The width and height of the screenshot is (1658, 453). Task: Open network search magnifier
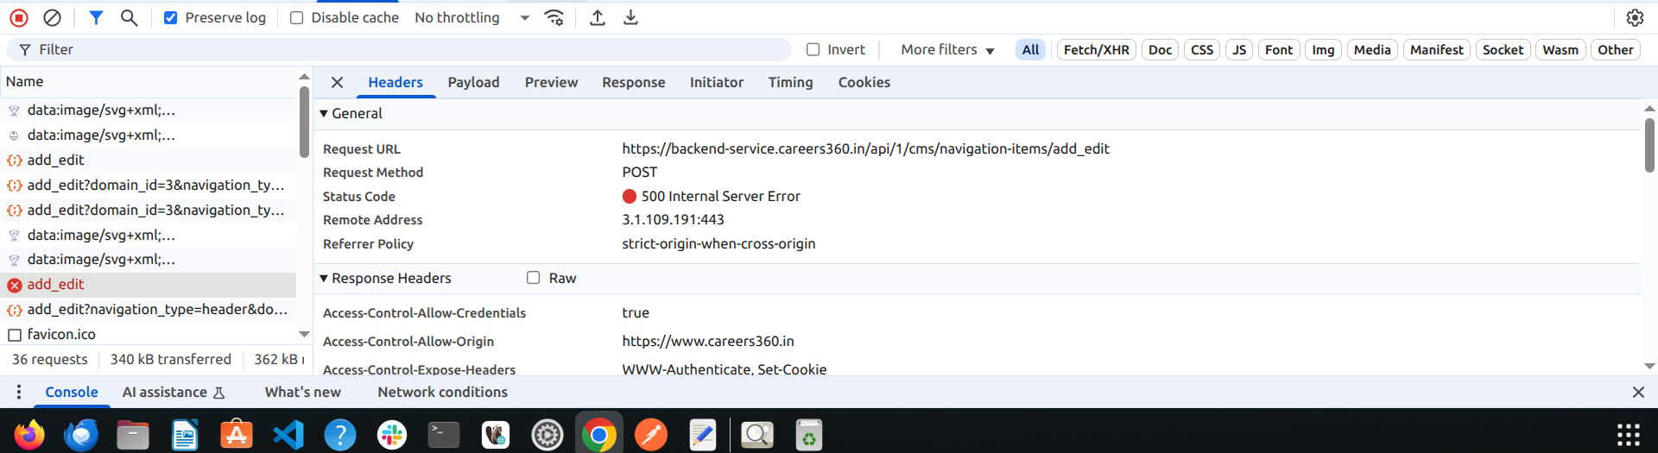click(x=129, y=17)
